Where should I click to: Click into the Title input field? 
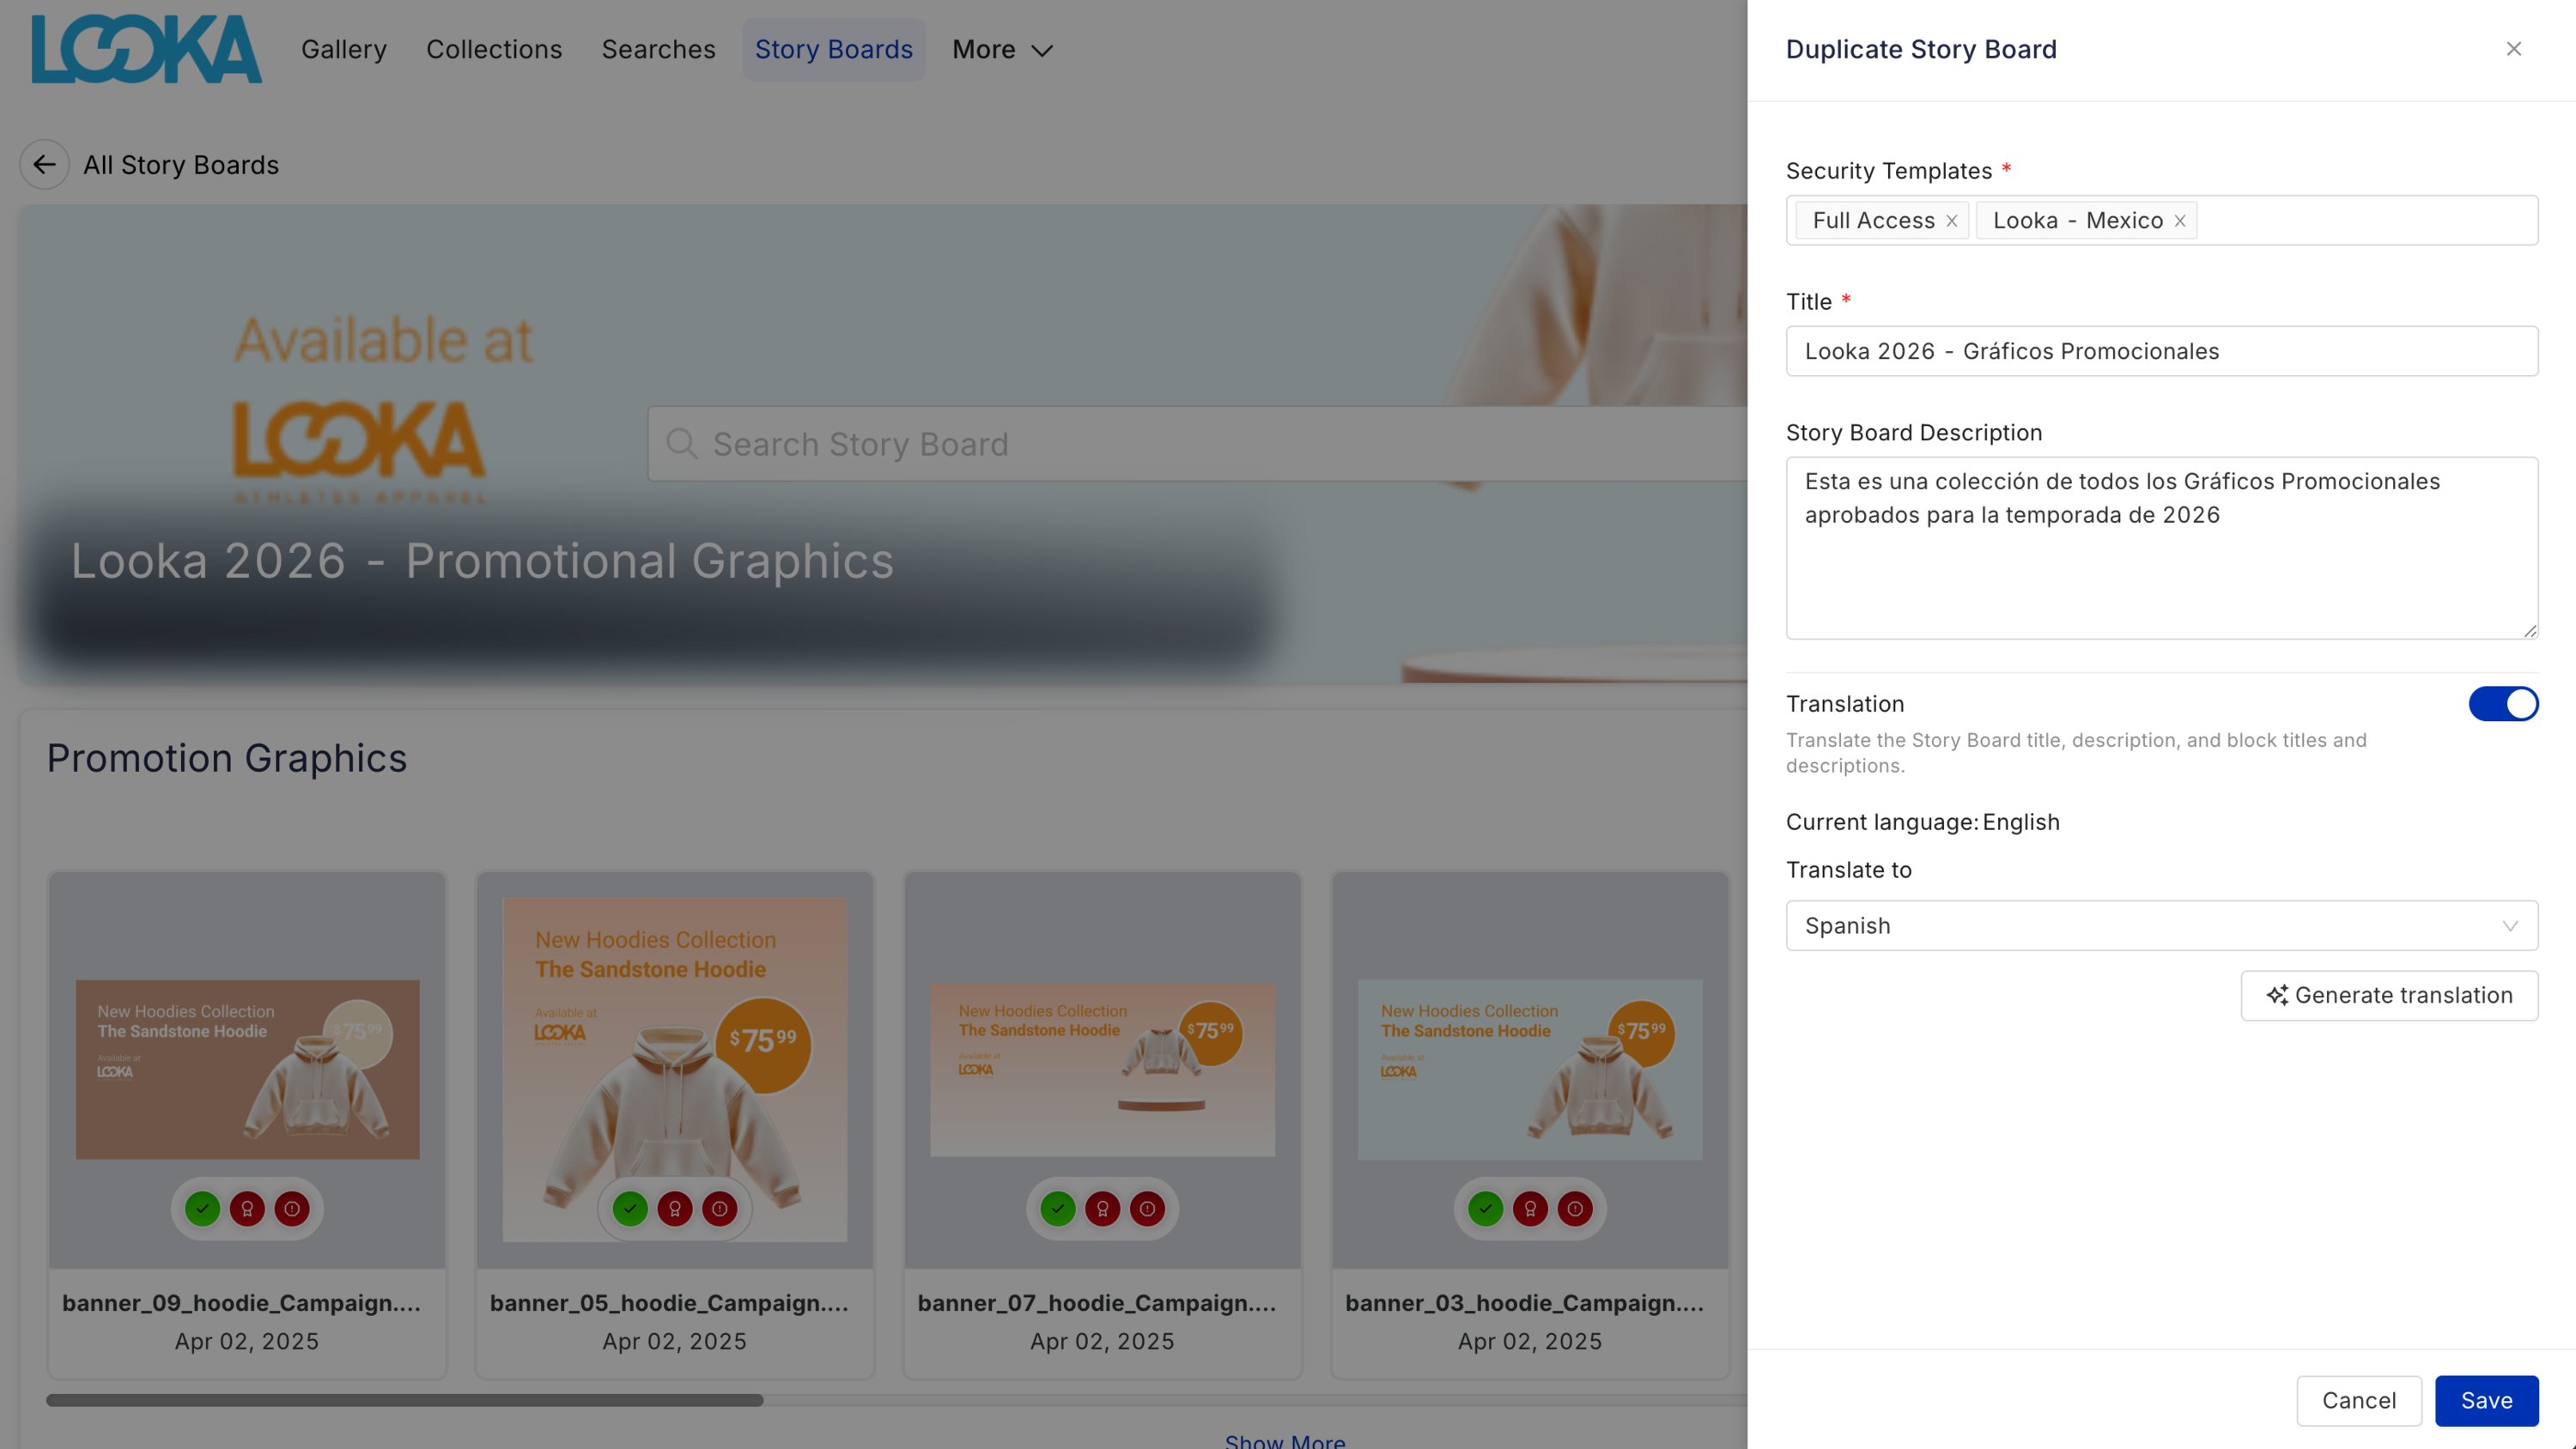coord(2162,351)
